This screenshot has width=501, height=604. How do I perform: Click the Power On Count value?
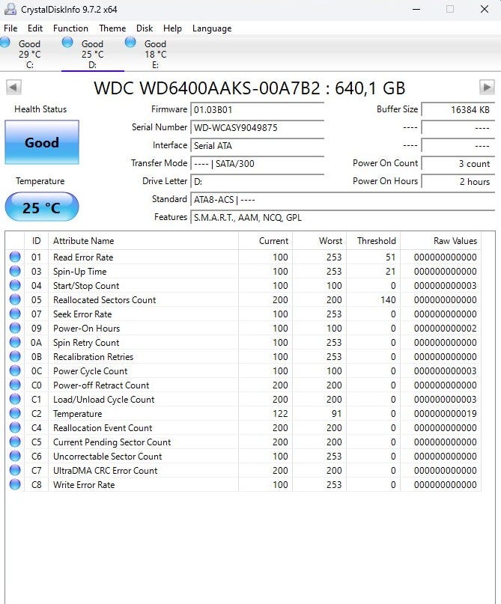click(x=458, y=164)
